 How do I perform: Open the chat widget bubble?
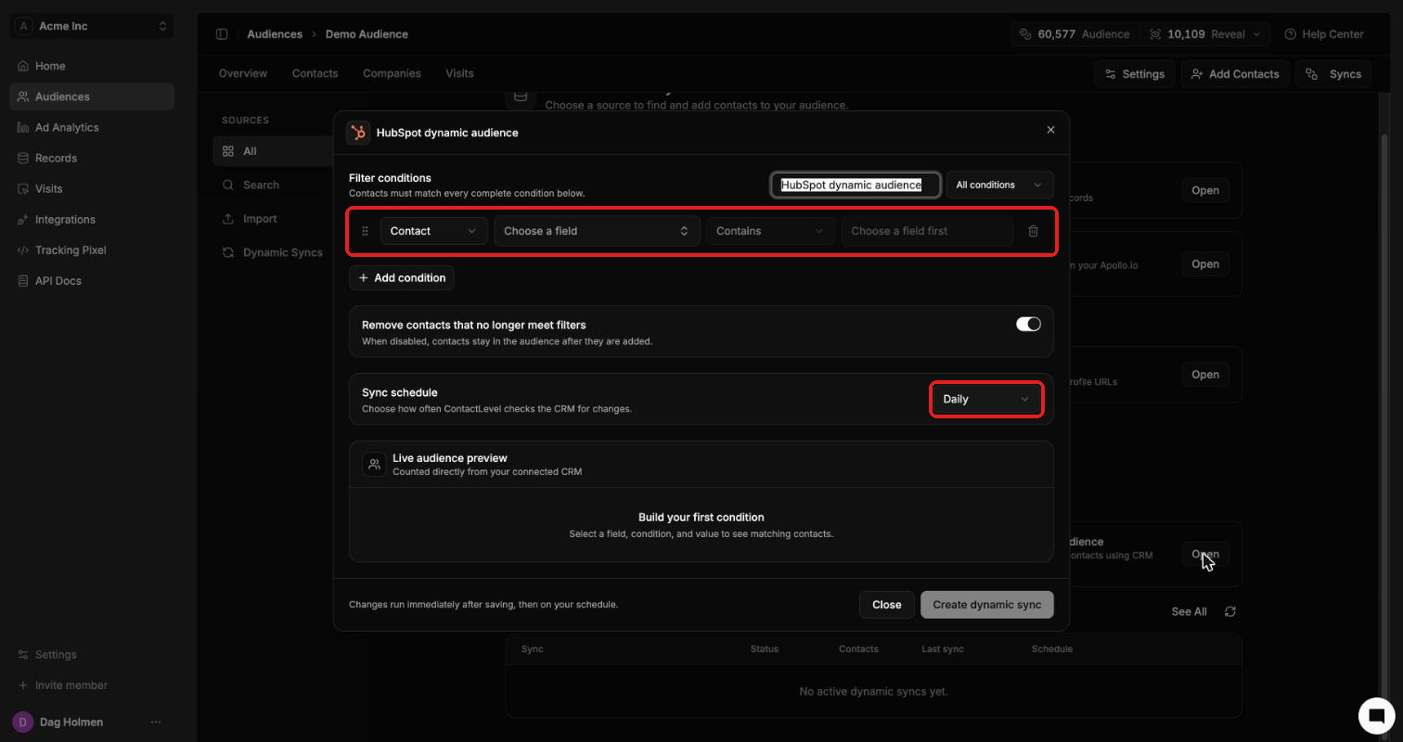pos(1377,715)
